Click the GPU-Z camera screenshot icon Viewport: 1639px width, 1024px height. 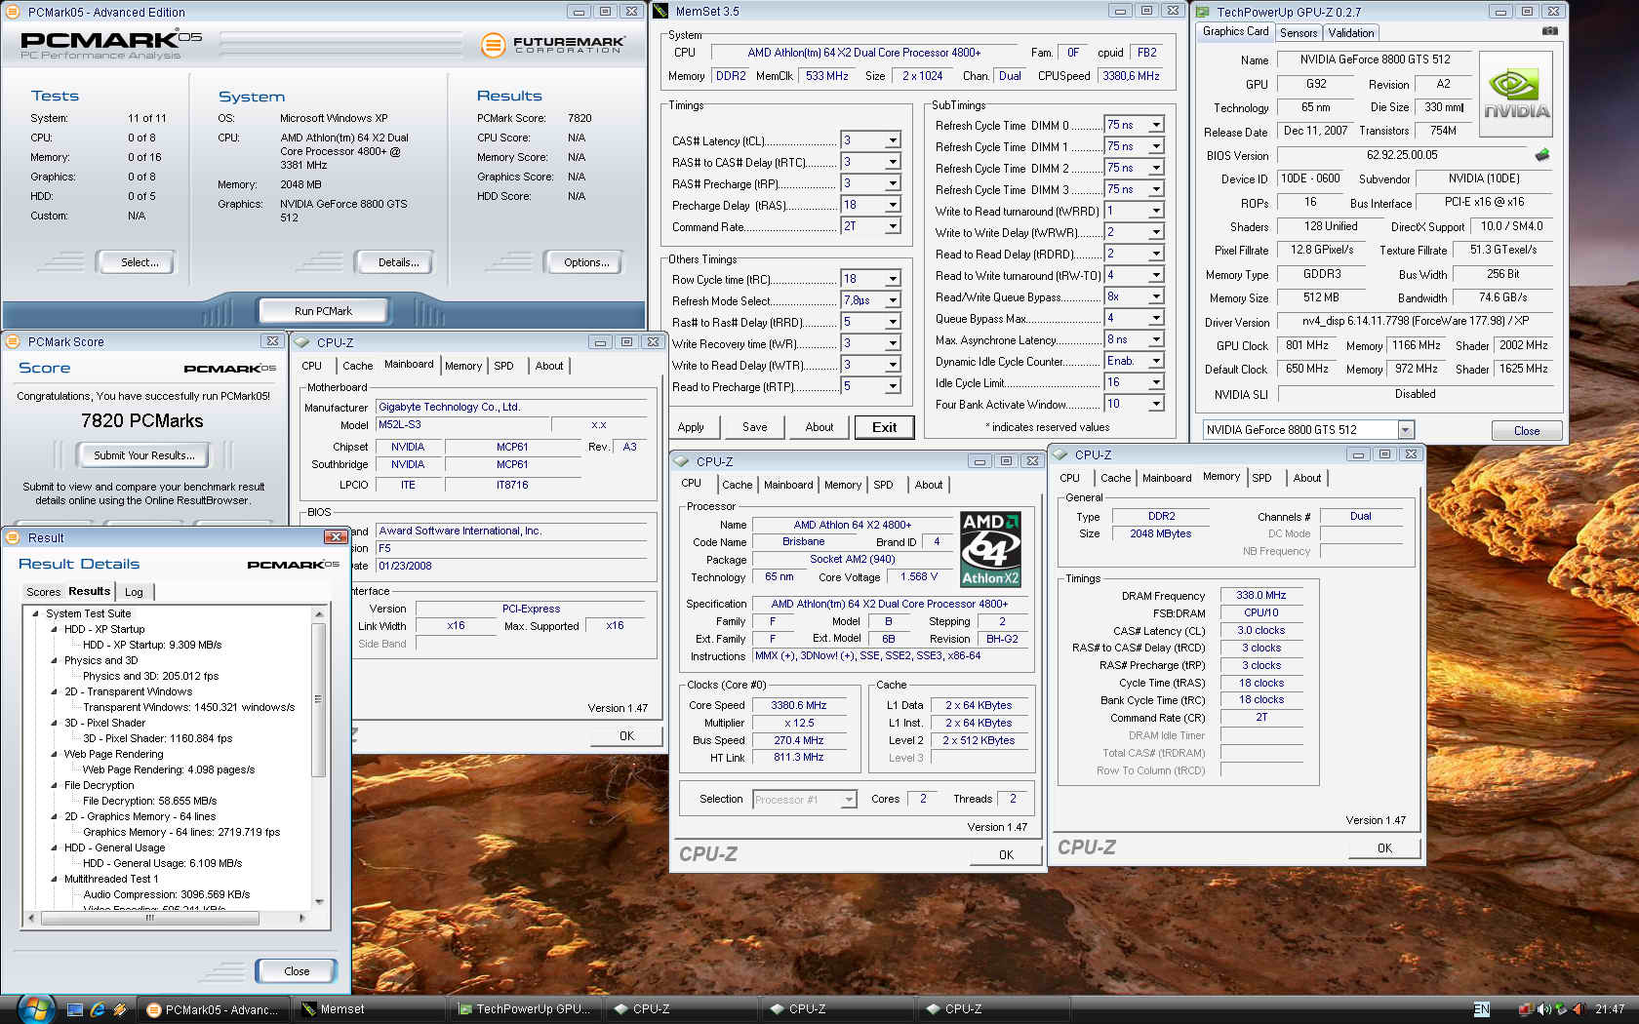(x=1549, y=31)
